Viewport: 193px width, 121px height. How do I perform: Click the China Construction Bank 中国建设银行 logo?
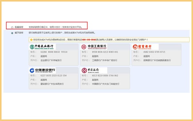[x=42, y=70]
